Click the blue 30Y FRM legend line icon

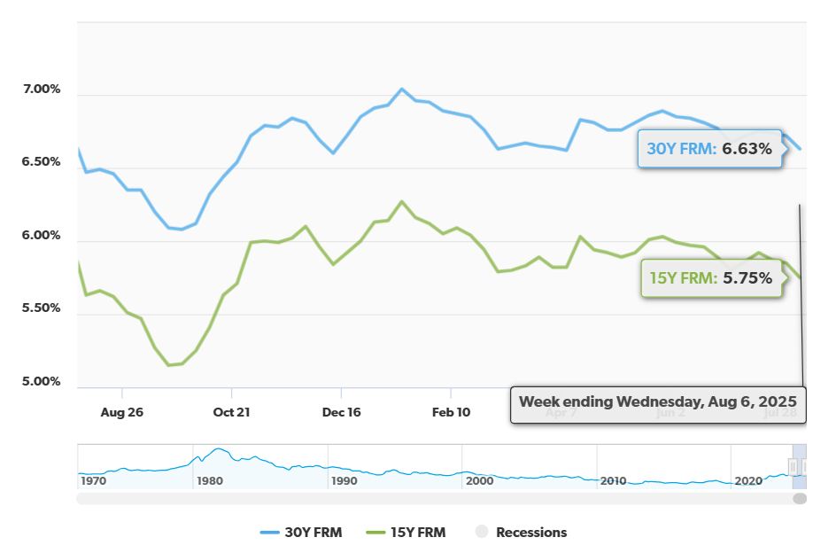click(x=270, y=533)
